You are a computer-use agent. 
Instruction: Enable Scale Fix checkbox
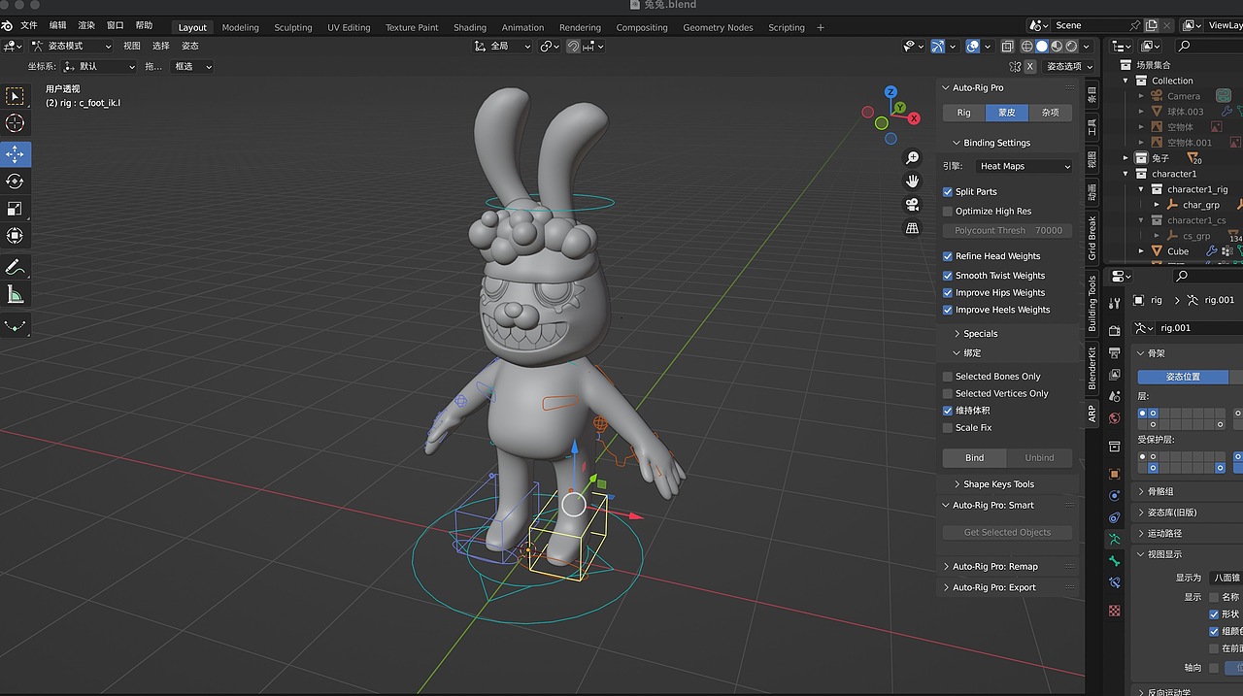click(948, 428)
